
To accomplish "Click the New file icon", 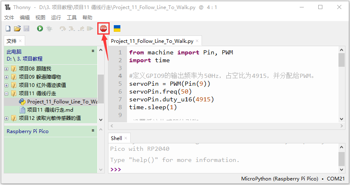I will tap(8, 28).
